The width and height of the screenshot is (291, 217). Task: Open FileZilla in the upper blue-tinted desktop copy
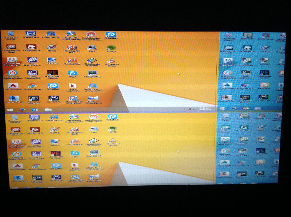click(x=247, y=48)
